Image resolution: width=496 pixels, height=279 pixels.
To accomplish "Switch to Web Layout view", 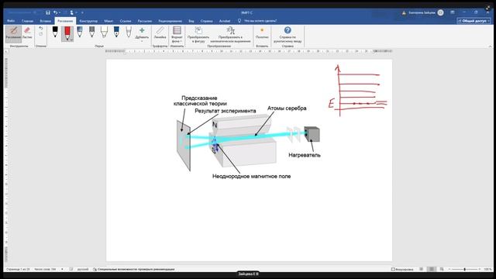I will [x=442, y=269].
